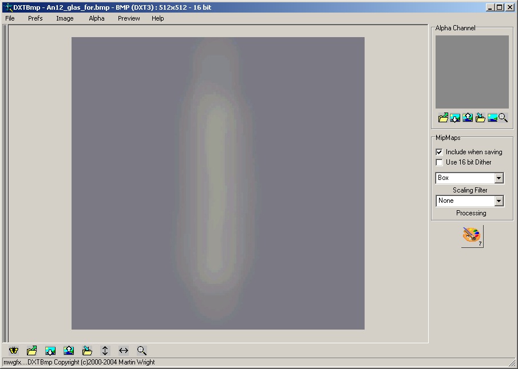Open the Alpha menu
518x369 pixels.
click(x=97, y=18)
